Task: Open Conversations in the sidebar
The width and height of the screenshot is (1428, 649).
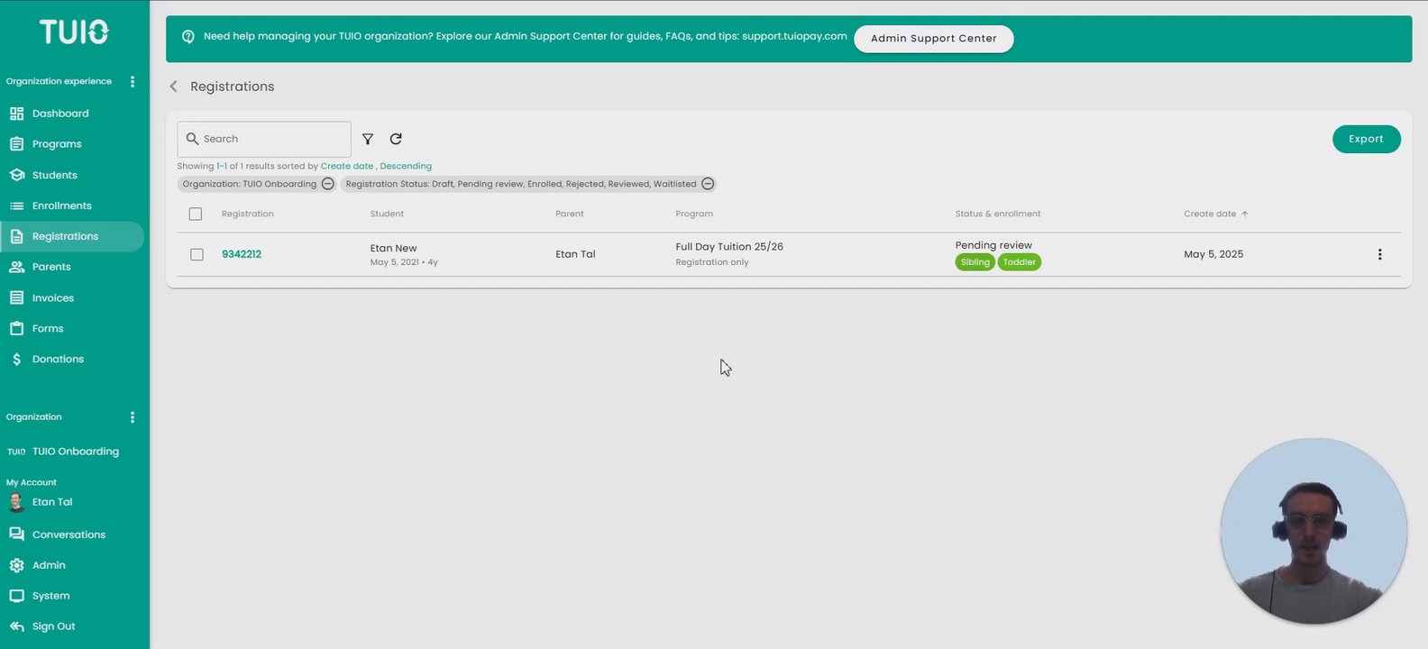Action: (69, 535)
